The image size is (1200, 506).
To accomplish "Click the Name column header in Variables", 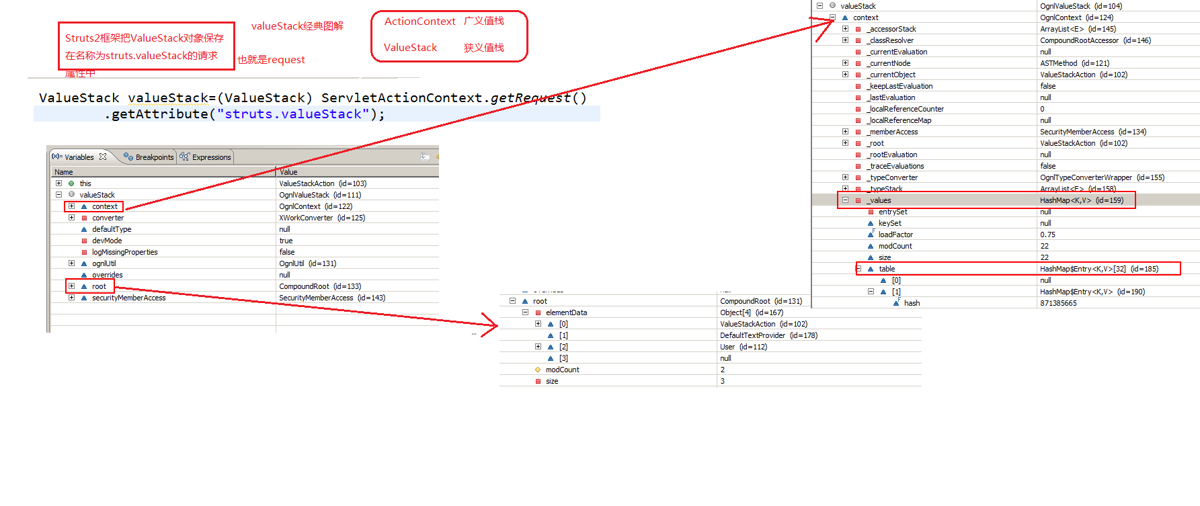I will click(x=163, y=172).
